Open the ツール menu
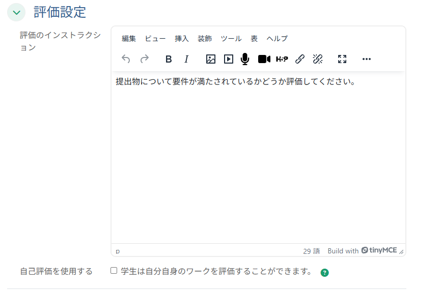 [231, 39]
